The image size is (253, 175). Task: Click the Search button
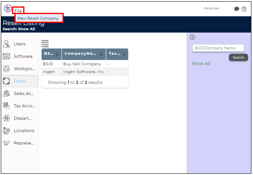[x=238, y=57]
